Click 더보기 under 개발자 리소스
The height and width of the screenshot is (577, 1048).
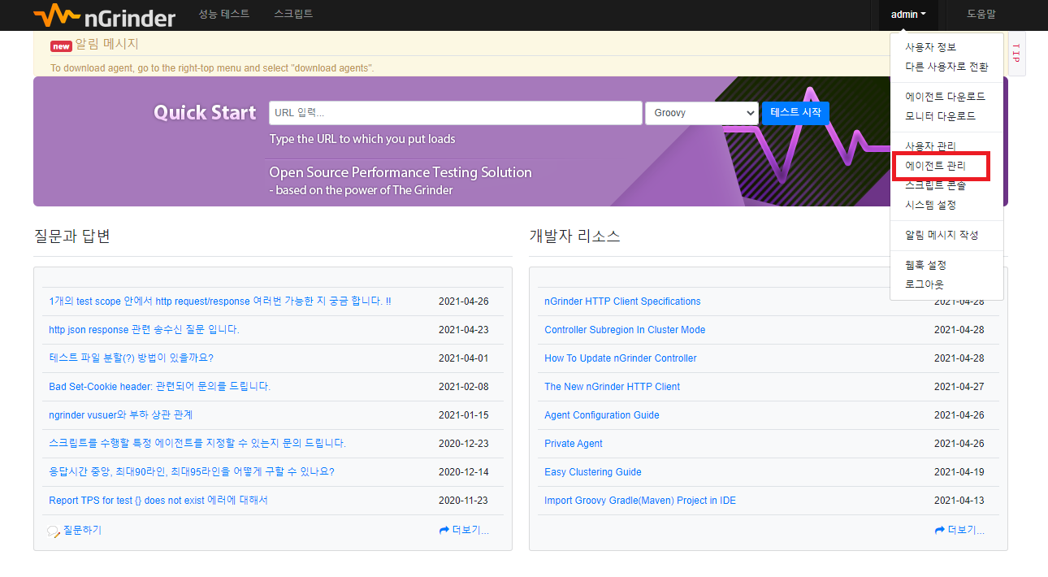pyautogui.click(x=966, y=531)
